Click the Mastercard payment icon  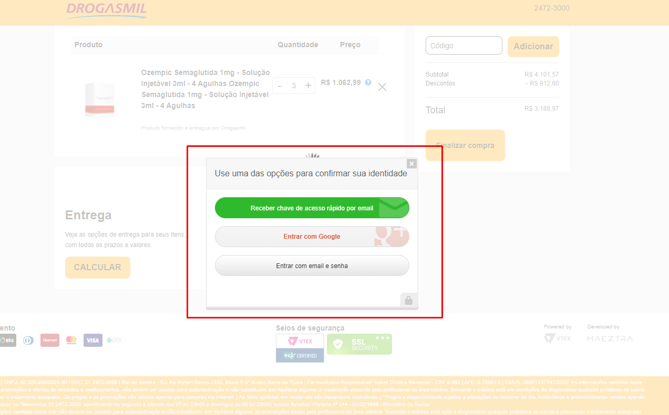[x=71, y=340]
